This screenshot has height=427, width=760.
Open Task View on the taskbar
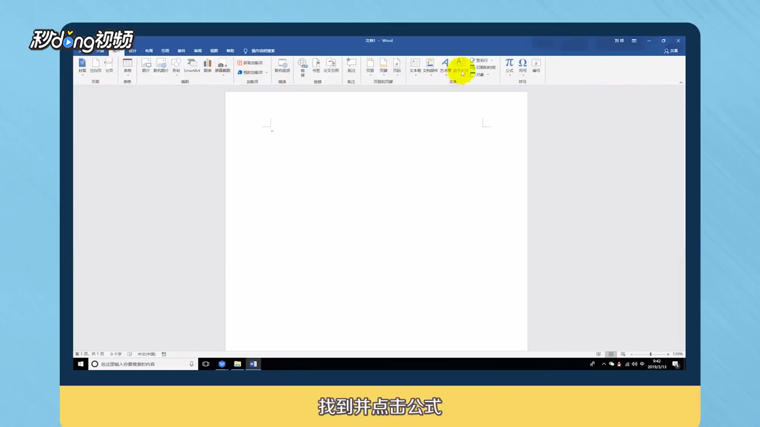pos(206,364)
